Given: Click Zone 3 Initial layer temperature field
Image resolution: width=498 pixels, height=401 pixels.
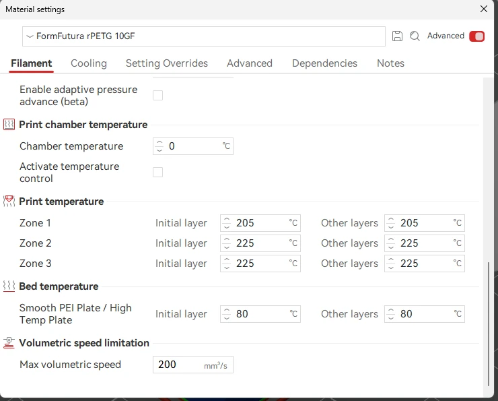Looking at the screenshot, I should coord(260,264).
